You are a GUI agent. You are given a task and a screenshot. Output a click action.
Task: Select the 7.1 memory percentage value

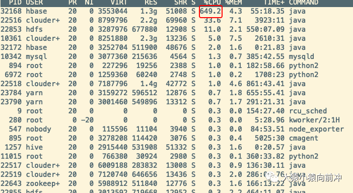[x=236, y=20]
